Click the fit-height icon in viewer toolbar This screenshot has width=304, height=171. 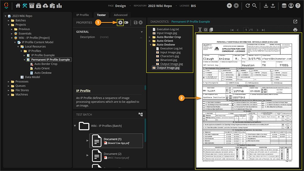tap(200, 30)
